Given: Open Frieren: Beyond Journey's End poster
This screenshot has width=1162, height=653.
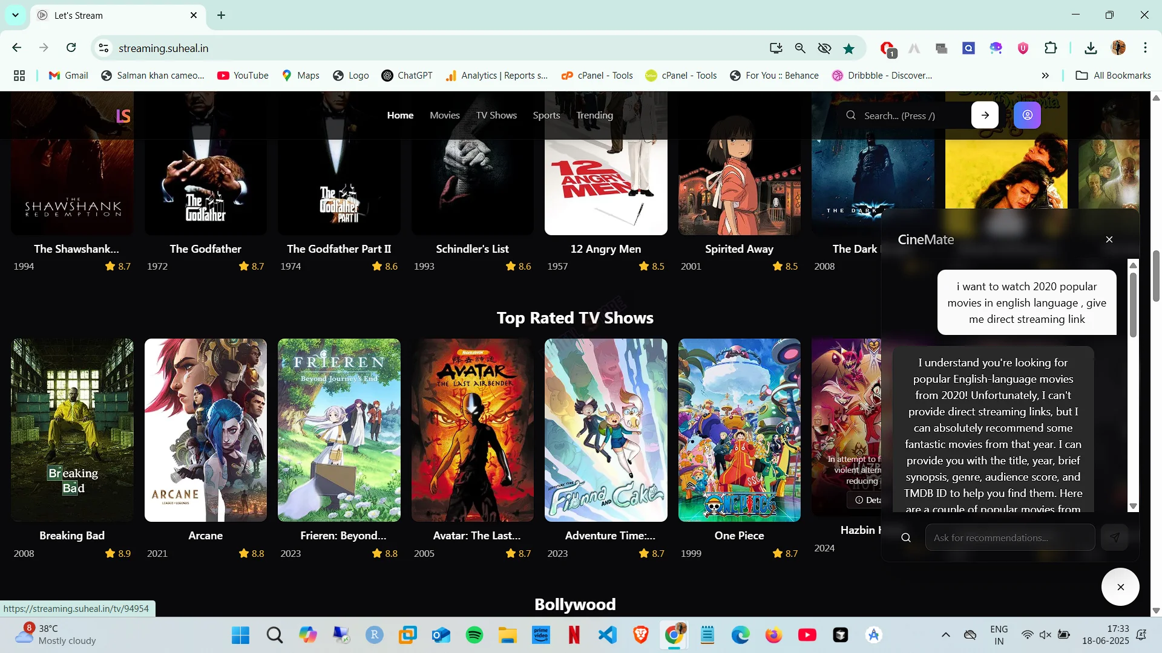Looking at the screenshot, I should [339, 430].
